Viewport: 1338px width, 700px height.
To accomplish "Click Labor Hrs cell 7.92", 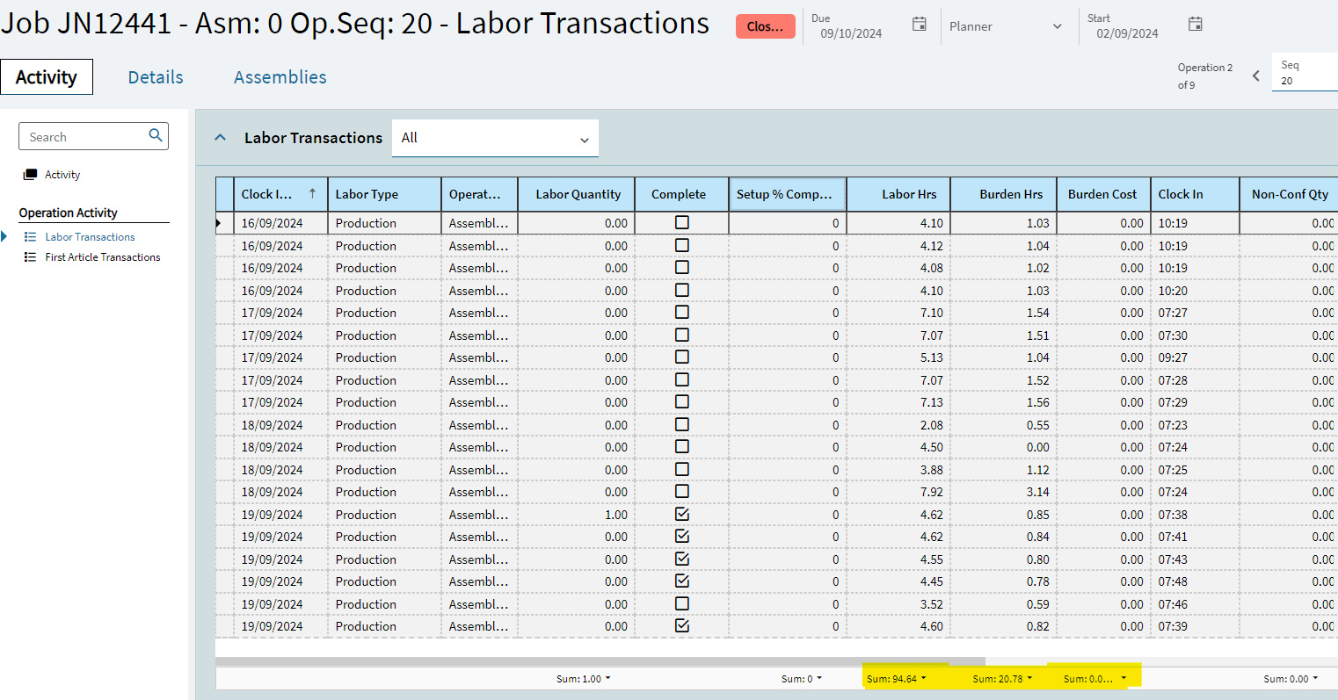I will [898, 492].
